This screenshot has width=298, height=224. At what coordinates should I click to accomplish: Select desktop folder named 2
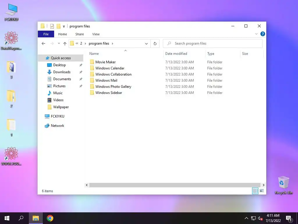(x=11, y=99)
